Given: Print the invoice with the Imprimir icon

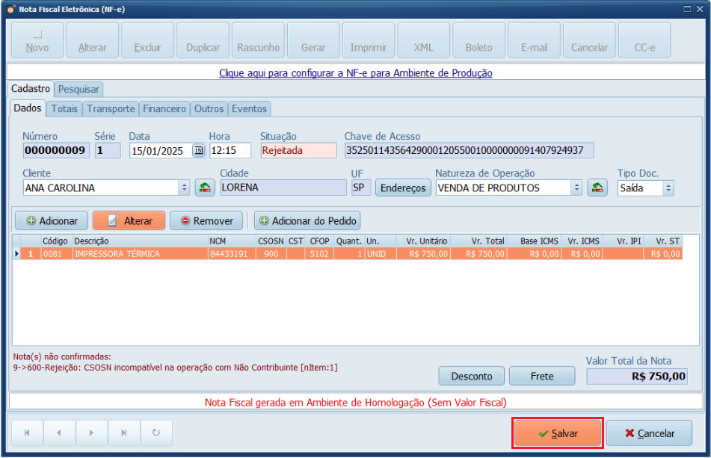Looking at the screenshot, I should (368, 42).
